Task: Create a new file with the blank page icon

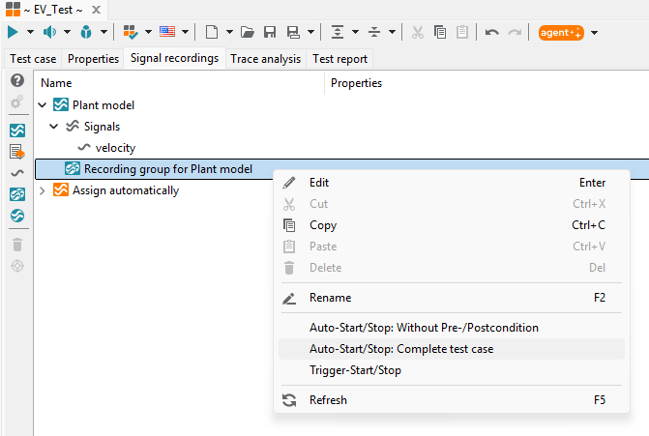Action: click(x=212, y=32)
